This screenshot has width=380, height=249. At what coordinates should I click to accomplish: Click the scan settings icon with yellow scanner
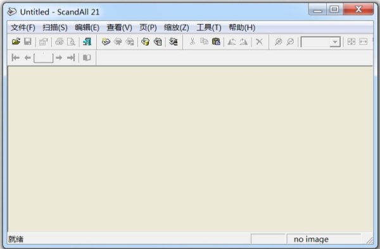(146, 42)
